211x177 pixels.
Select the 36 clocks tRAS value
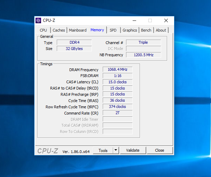click(x=118, y=100)
